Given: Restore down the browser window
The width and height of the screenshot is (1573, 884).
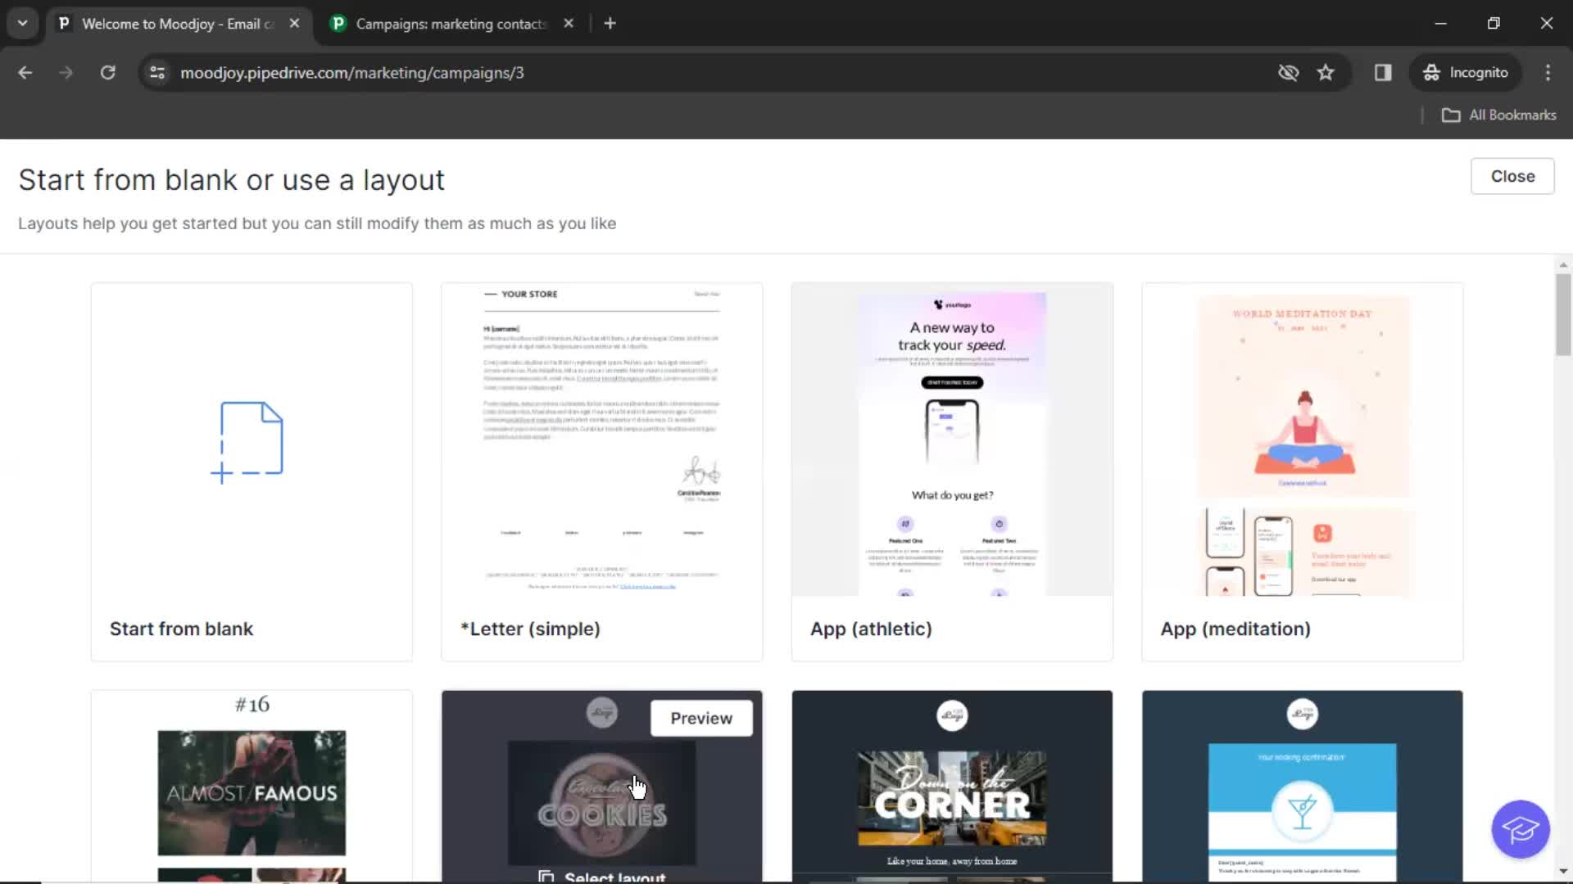Looking at the screenshot, I should 1494,24.
